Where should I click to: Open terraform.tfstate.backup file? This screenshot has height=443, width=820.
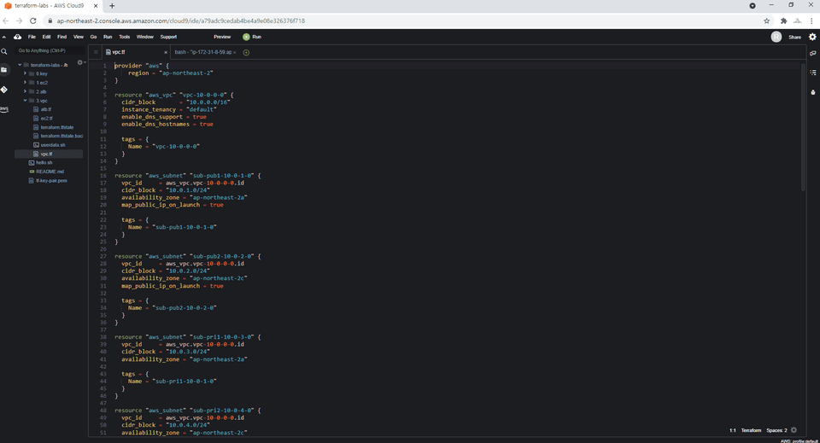tap(61, 136)
